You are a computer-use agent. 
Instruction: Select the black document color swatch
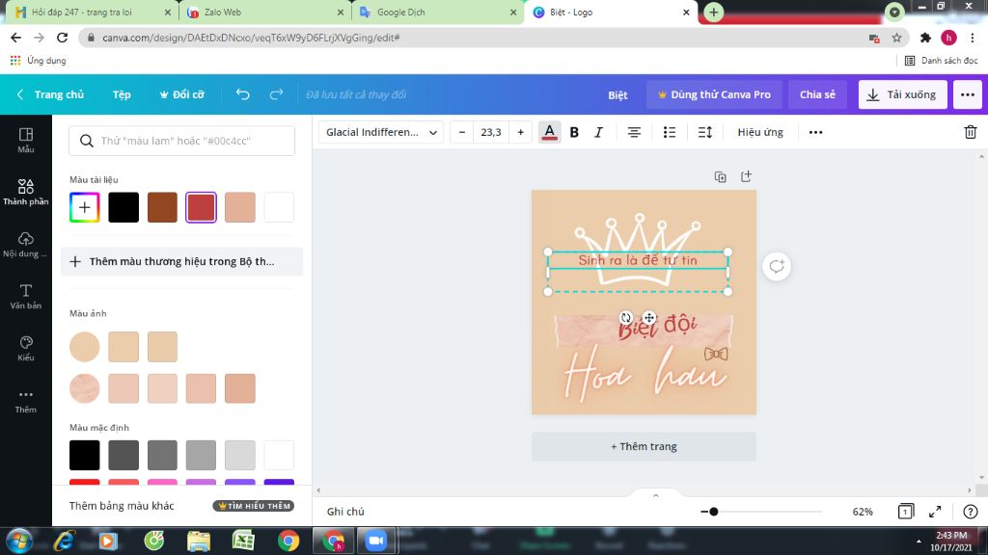pyautogui.click(x=123, y=208)
